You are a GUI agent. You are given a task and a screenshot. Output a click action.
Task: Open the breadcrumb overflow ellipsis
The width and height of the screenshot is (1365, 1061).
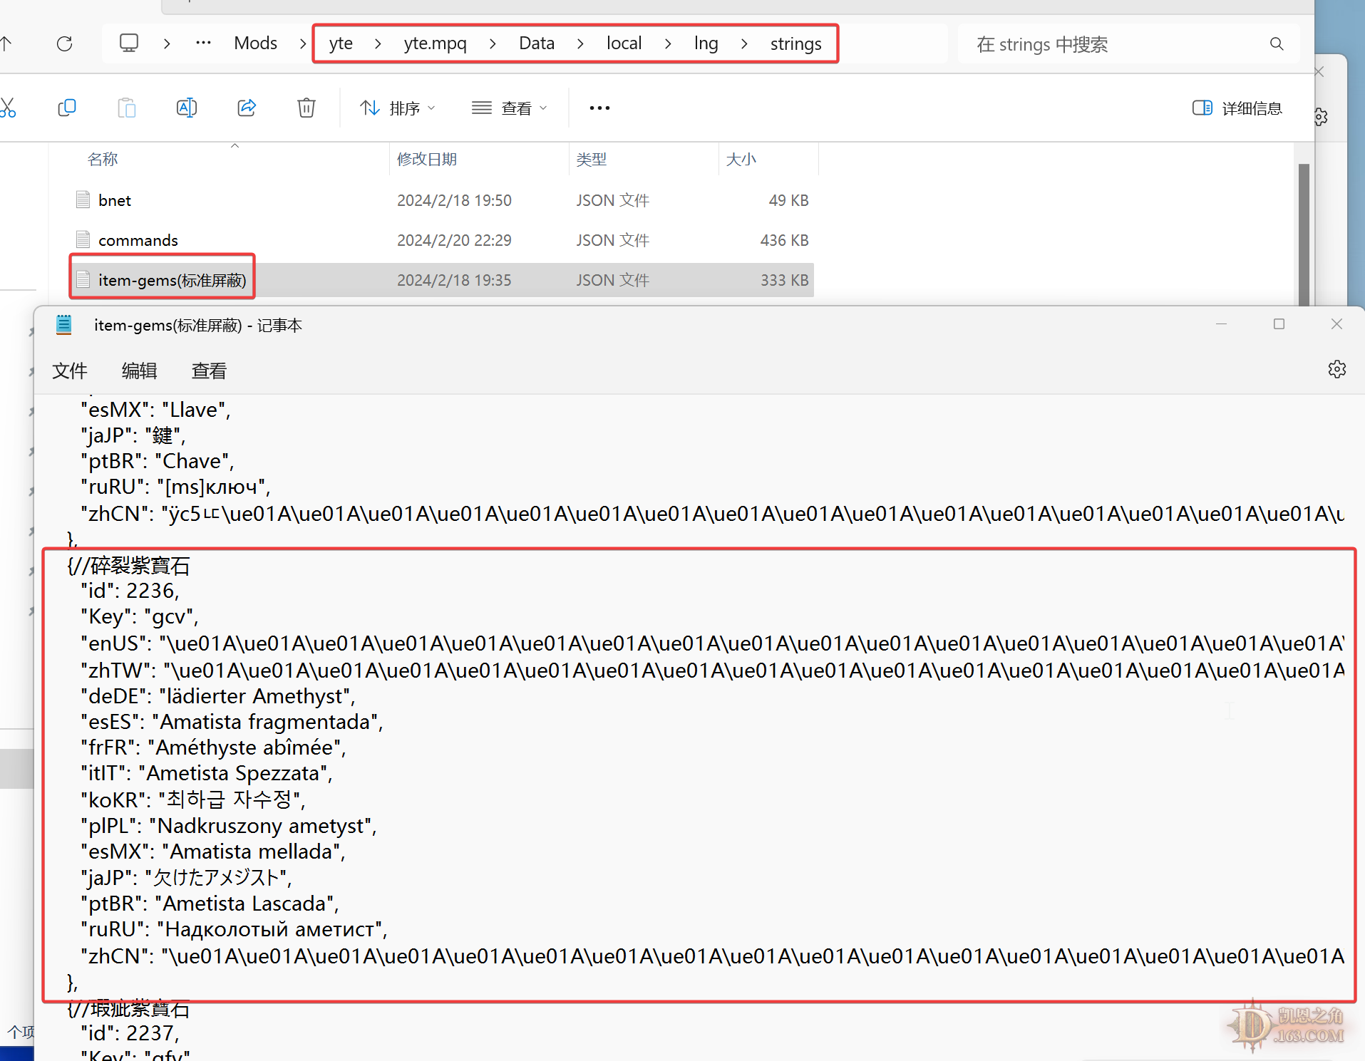click(x=203, y=43)
